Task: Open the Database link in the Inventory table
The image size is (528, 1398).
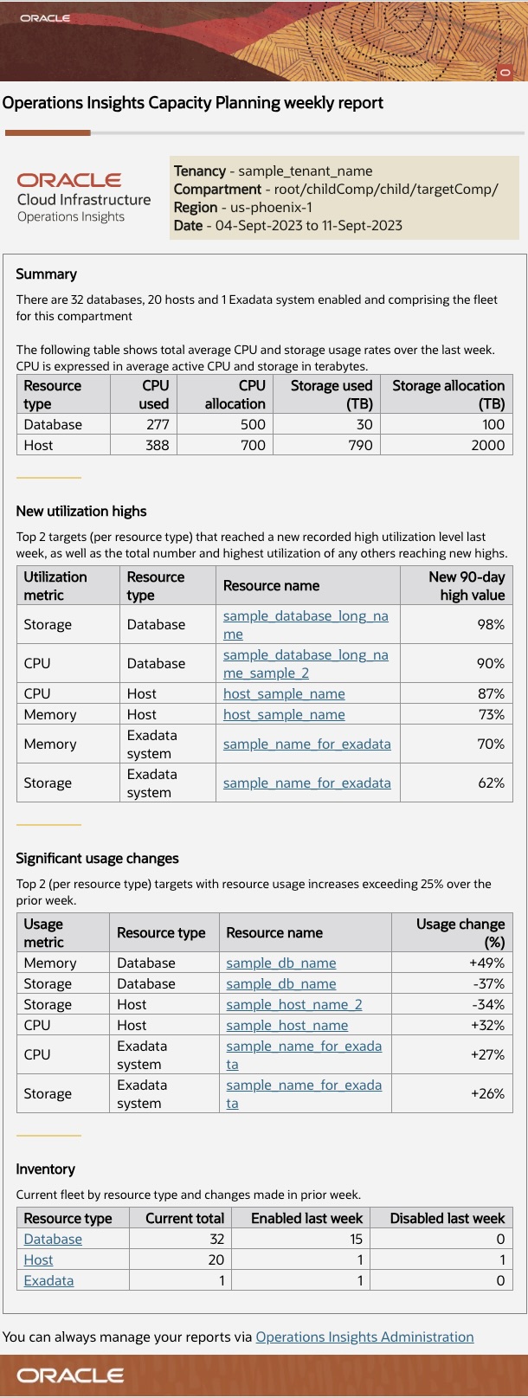Action: pos(53,1239)
